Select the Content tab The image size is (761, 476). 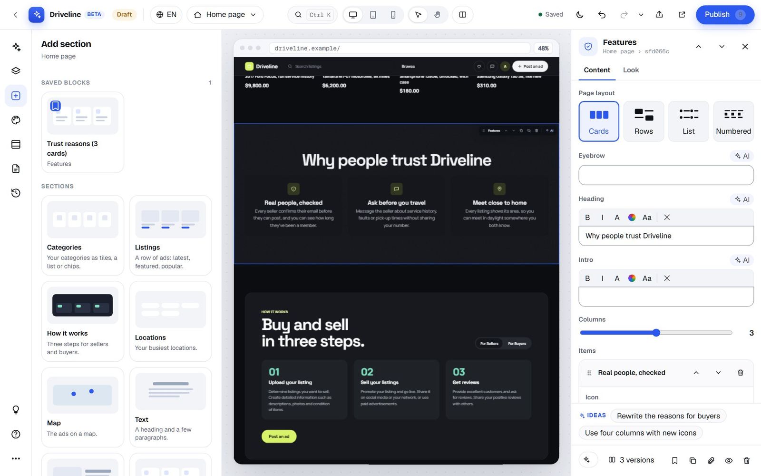(597, 70)
